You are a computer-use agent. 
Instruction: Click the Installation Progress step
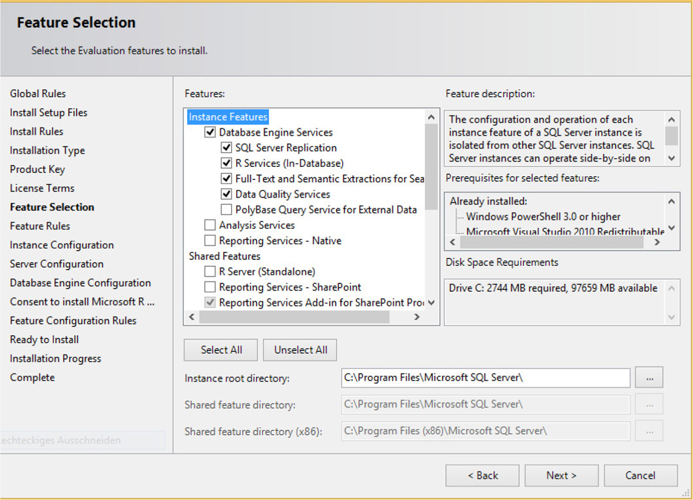[55, 358]
